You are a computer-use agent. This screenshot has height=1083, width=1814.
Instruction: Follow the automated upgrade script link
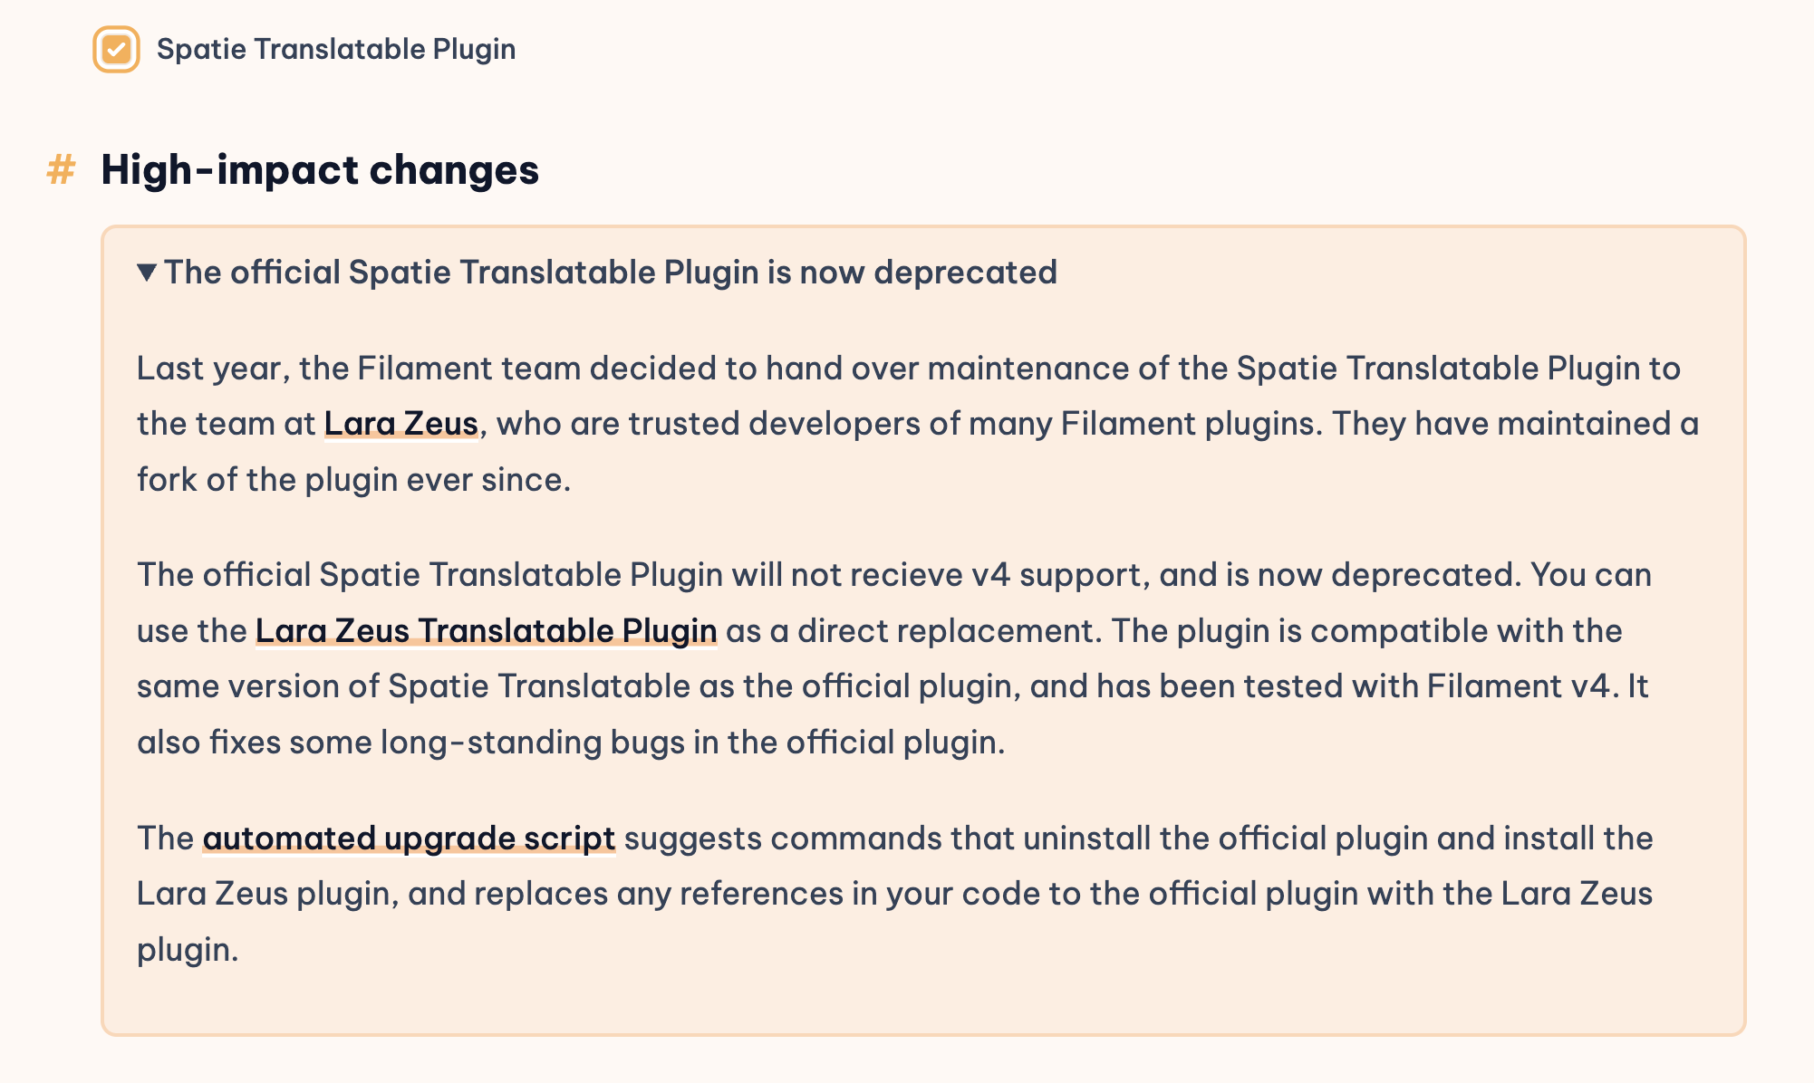click(409, 839)
